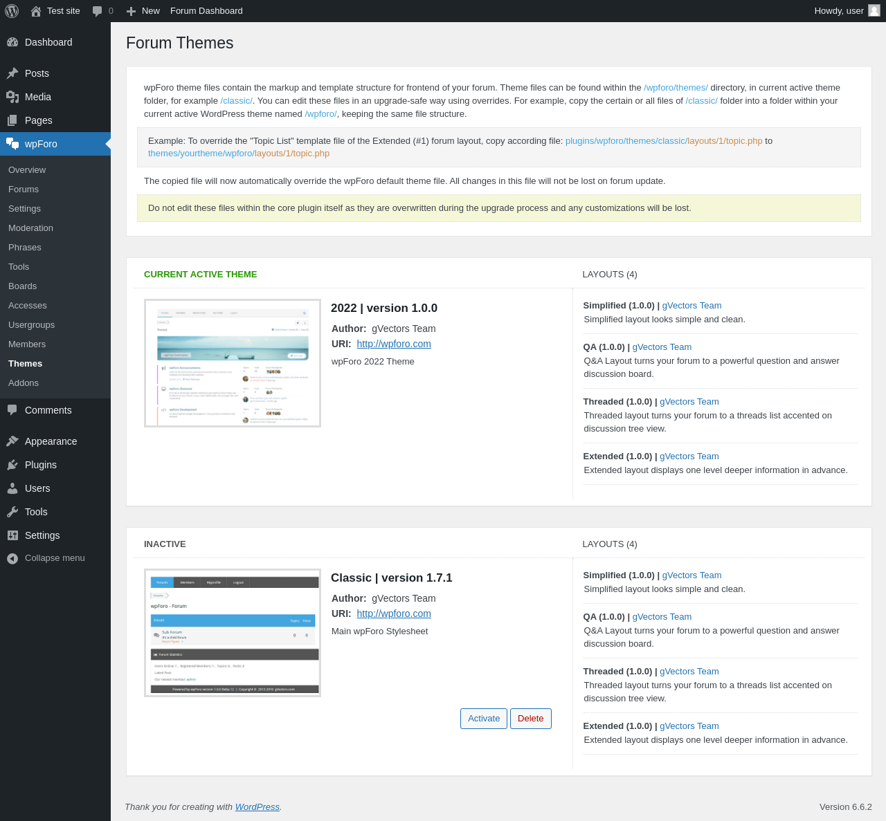Click the Settings sliders icon

click(x=12, y=535)
